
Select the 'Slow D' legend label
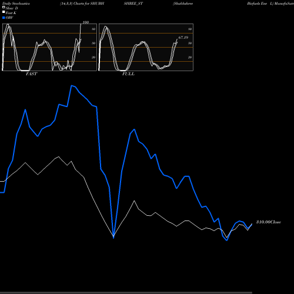pos(12,8)
